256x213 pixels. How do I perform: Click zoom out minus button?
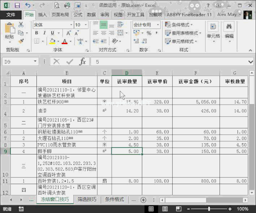click(188, 209)
